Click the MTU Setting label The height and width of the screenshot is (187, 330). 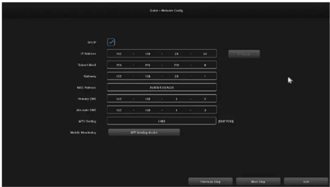[x=87, y=121]
